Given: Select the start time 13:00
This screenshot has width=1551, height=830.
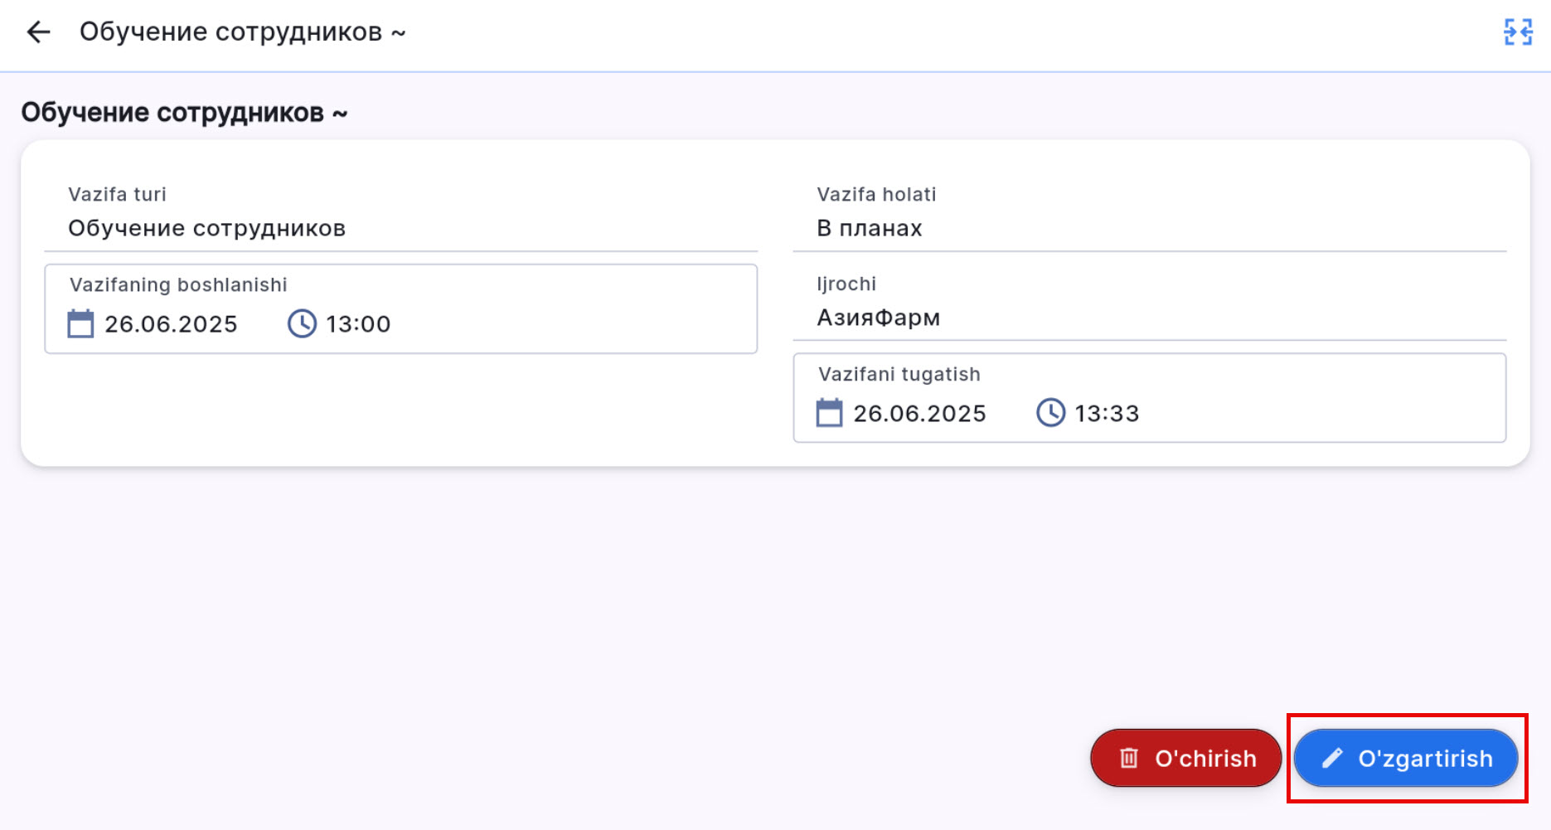Looking at the screenshot, I should (358, 324).
